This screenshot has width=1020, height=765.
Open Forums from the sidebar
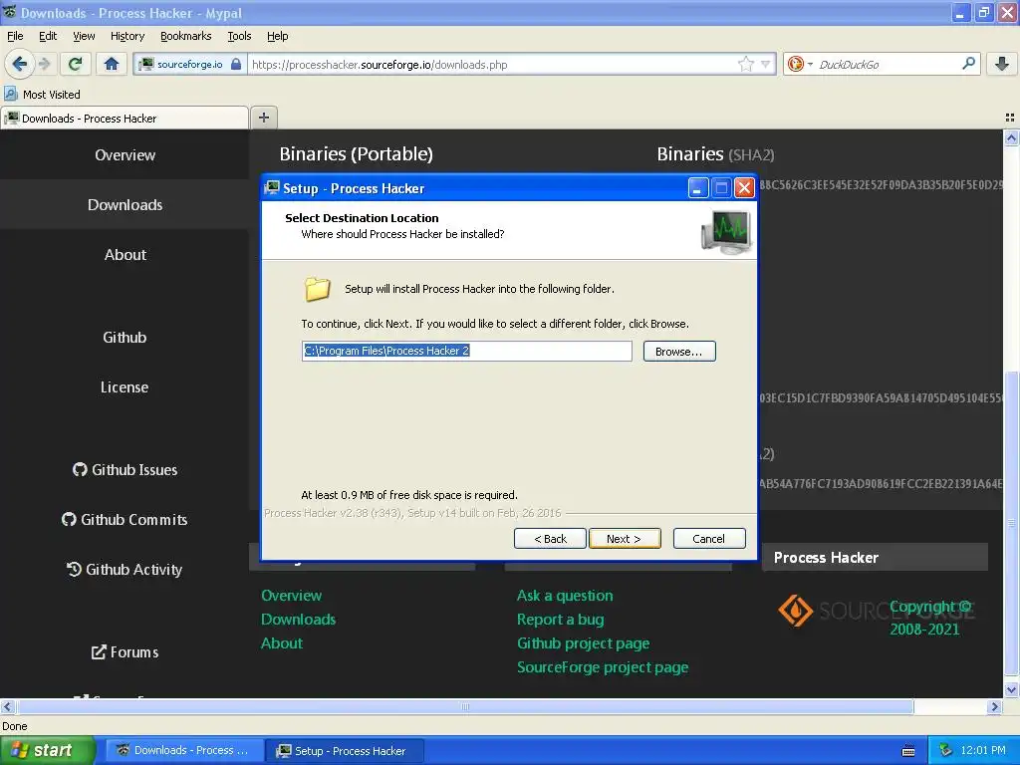point(125,651)
